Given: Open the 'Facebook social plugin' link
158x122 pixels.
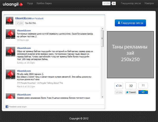Looking at the screenshot, I should pyautogui.click(x=18, y=107).
